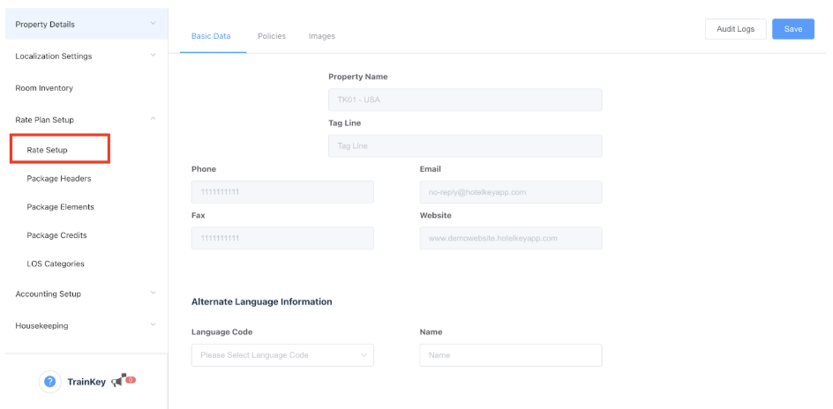Open Package Headers menu item
Screen dimensions: 833x409
[x=59, y=178]
